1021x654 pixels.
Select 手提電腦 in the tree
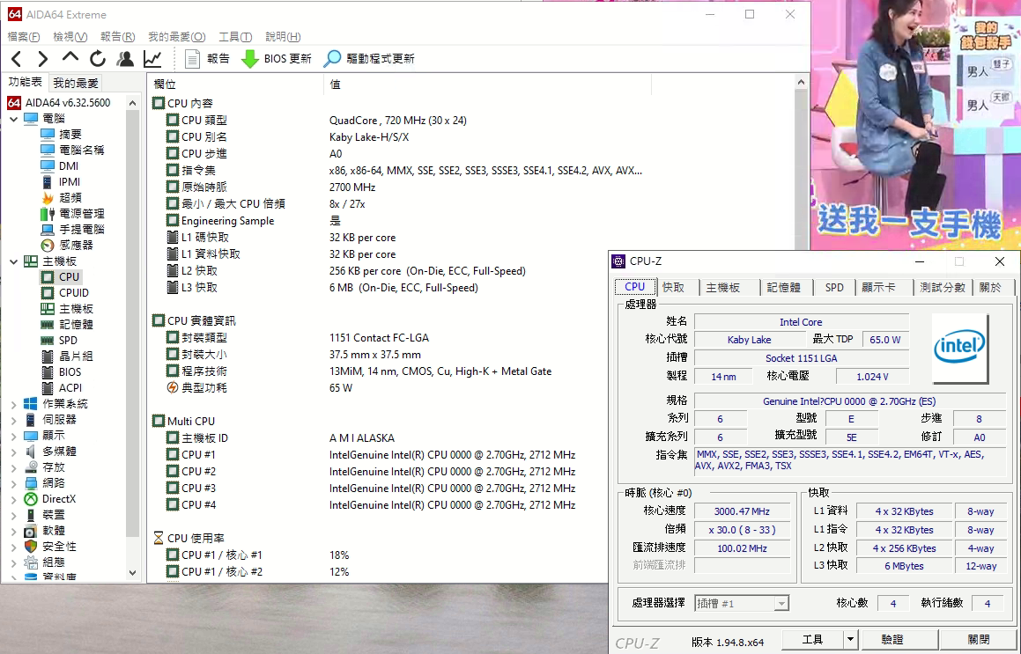[x=81, y=229]
